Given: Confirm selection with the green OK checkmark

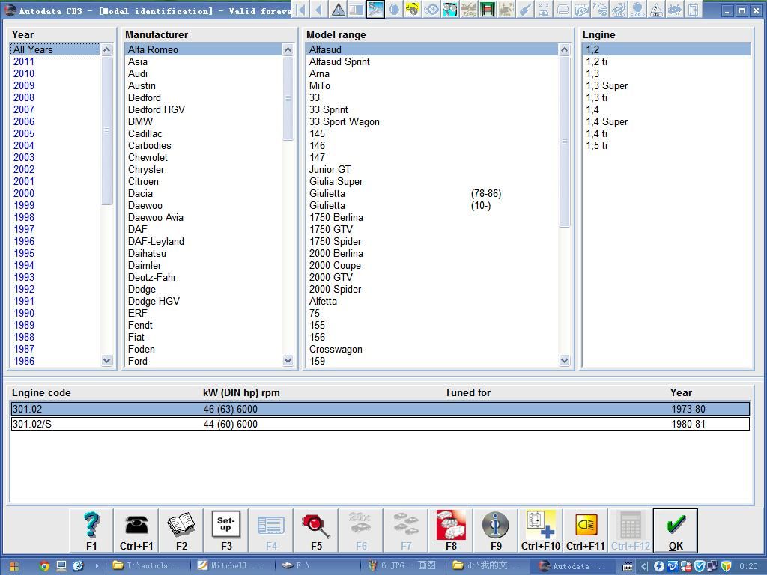Looking at the screenshot, I should pos(674,529).
